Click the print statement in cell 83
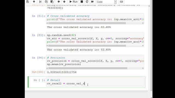Image resolution: width=175 pixels, height=98 pixels. (95, 42)
